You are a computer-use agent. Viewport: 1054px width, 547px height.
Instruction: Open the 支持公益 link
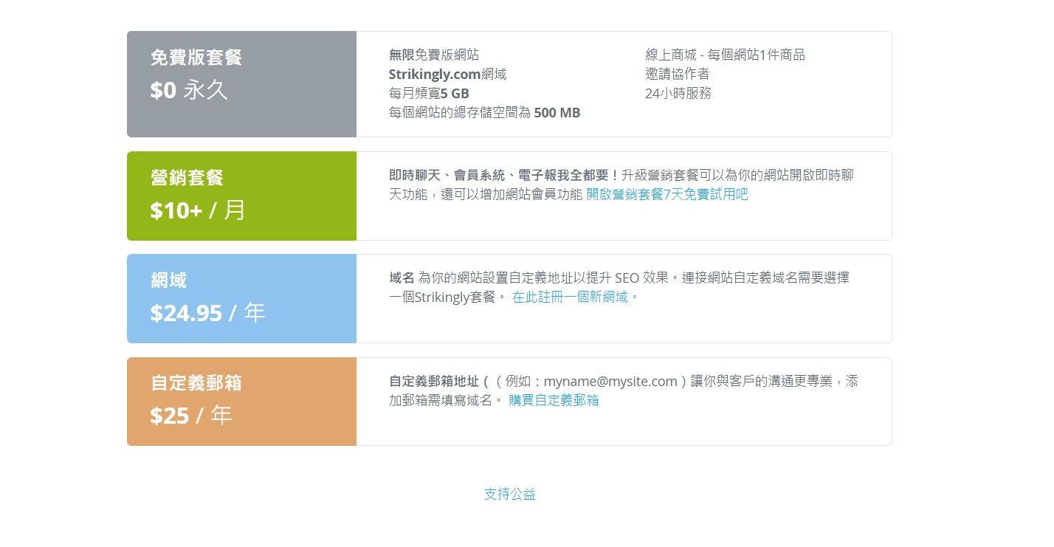pyautogui.click(x=510, y=495)
